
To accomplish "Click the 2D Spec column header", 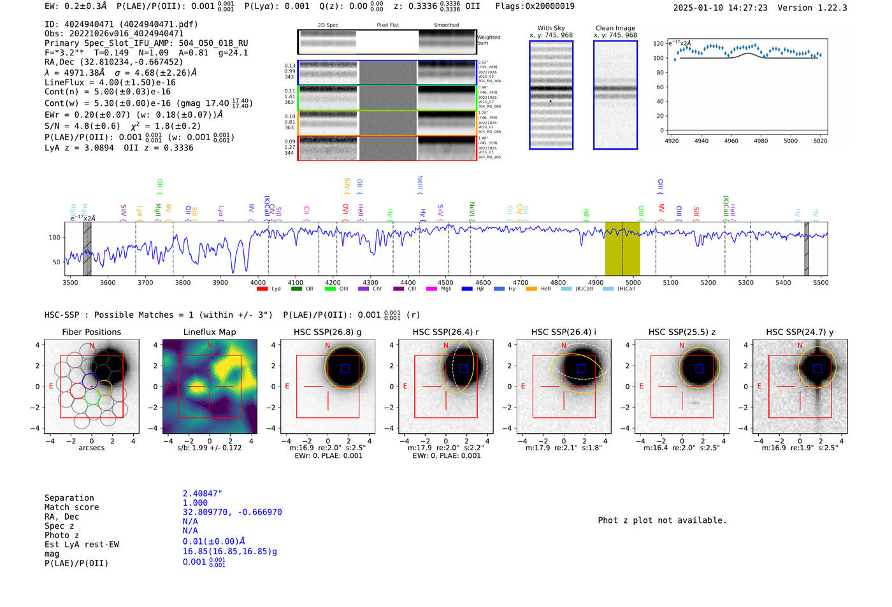I will click(x=328, y=25).
